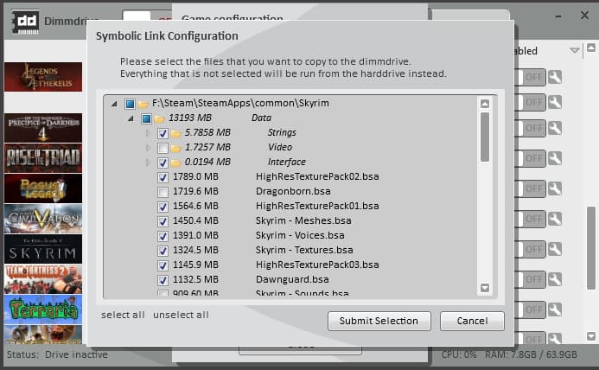Click the Dimmdrive logo icon

(x=24, y=22)
